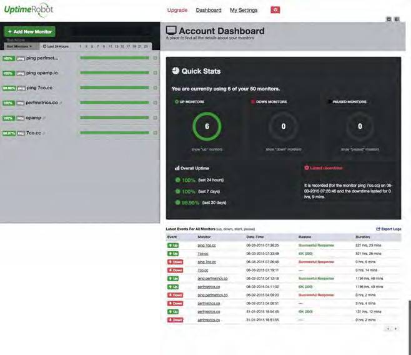Click the Latest downtime red icon
Viewport: 411px width, 355px height.
coord(307,167)
